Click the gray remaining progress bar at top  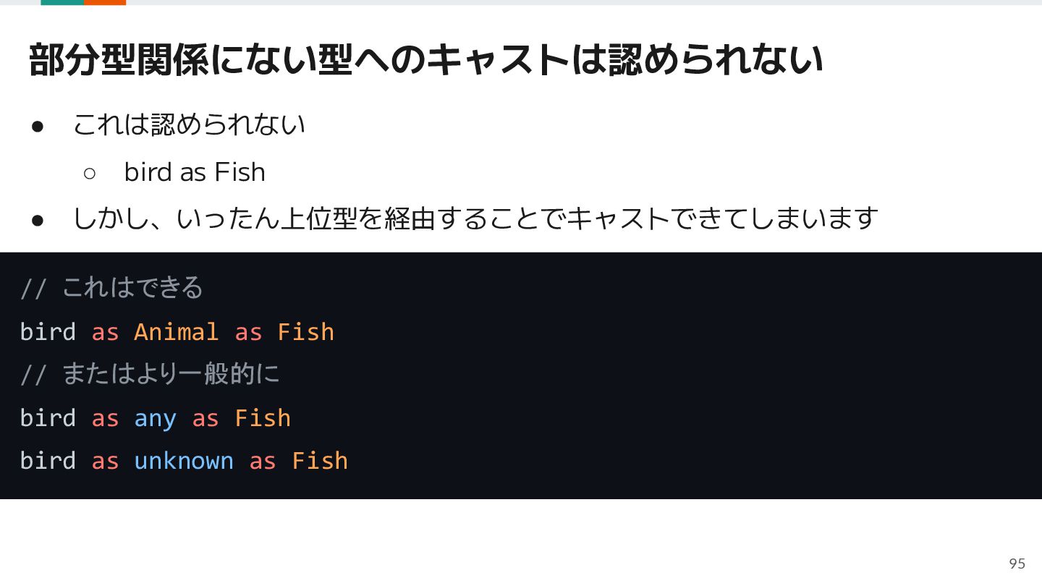584,2
